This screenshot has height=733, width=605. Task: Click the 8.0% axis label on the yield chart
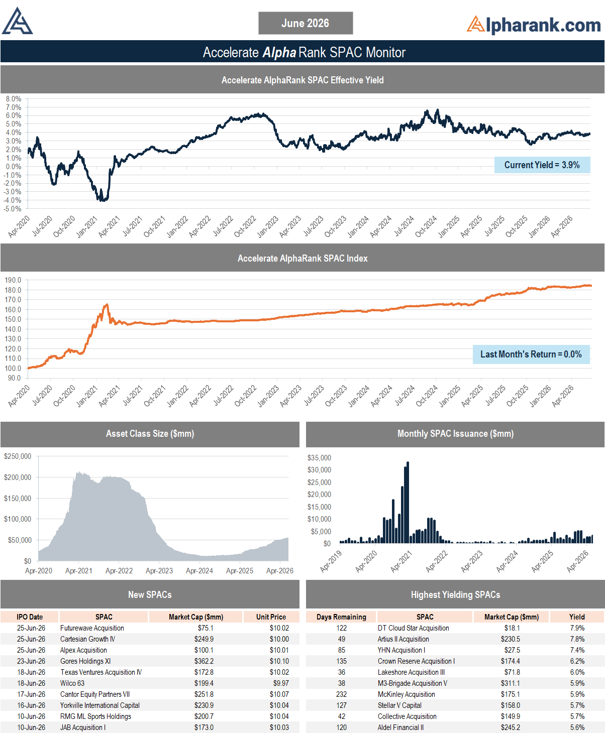(x=14, y=99)
